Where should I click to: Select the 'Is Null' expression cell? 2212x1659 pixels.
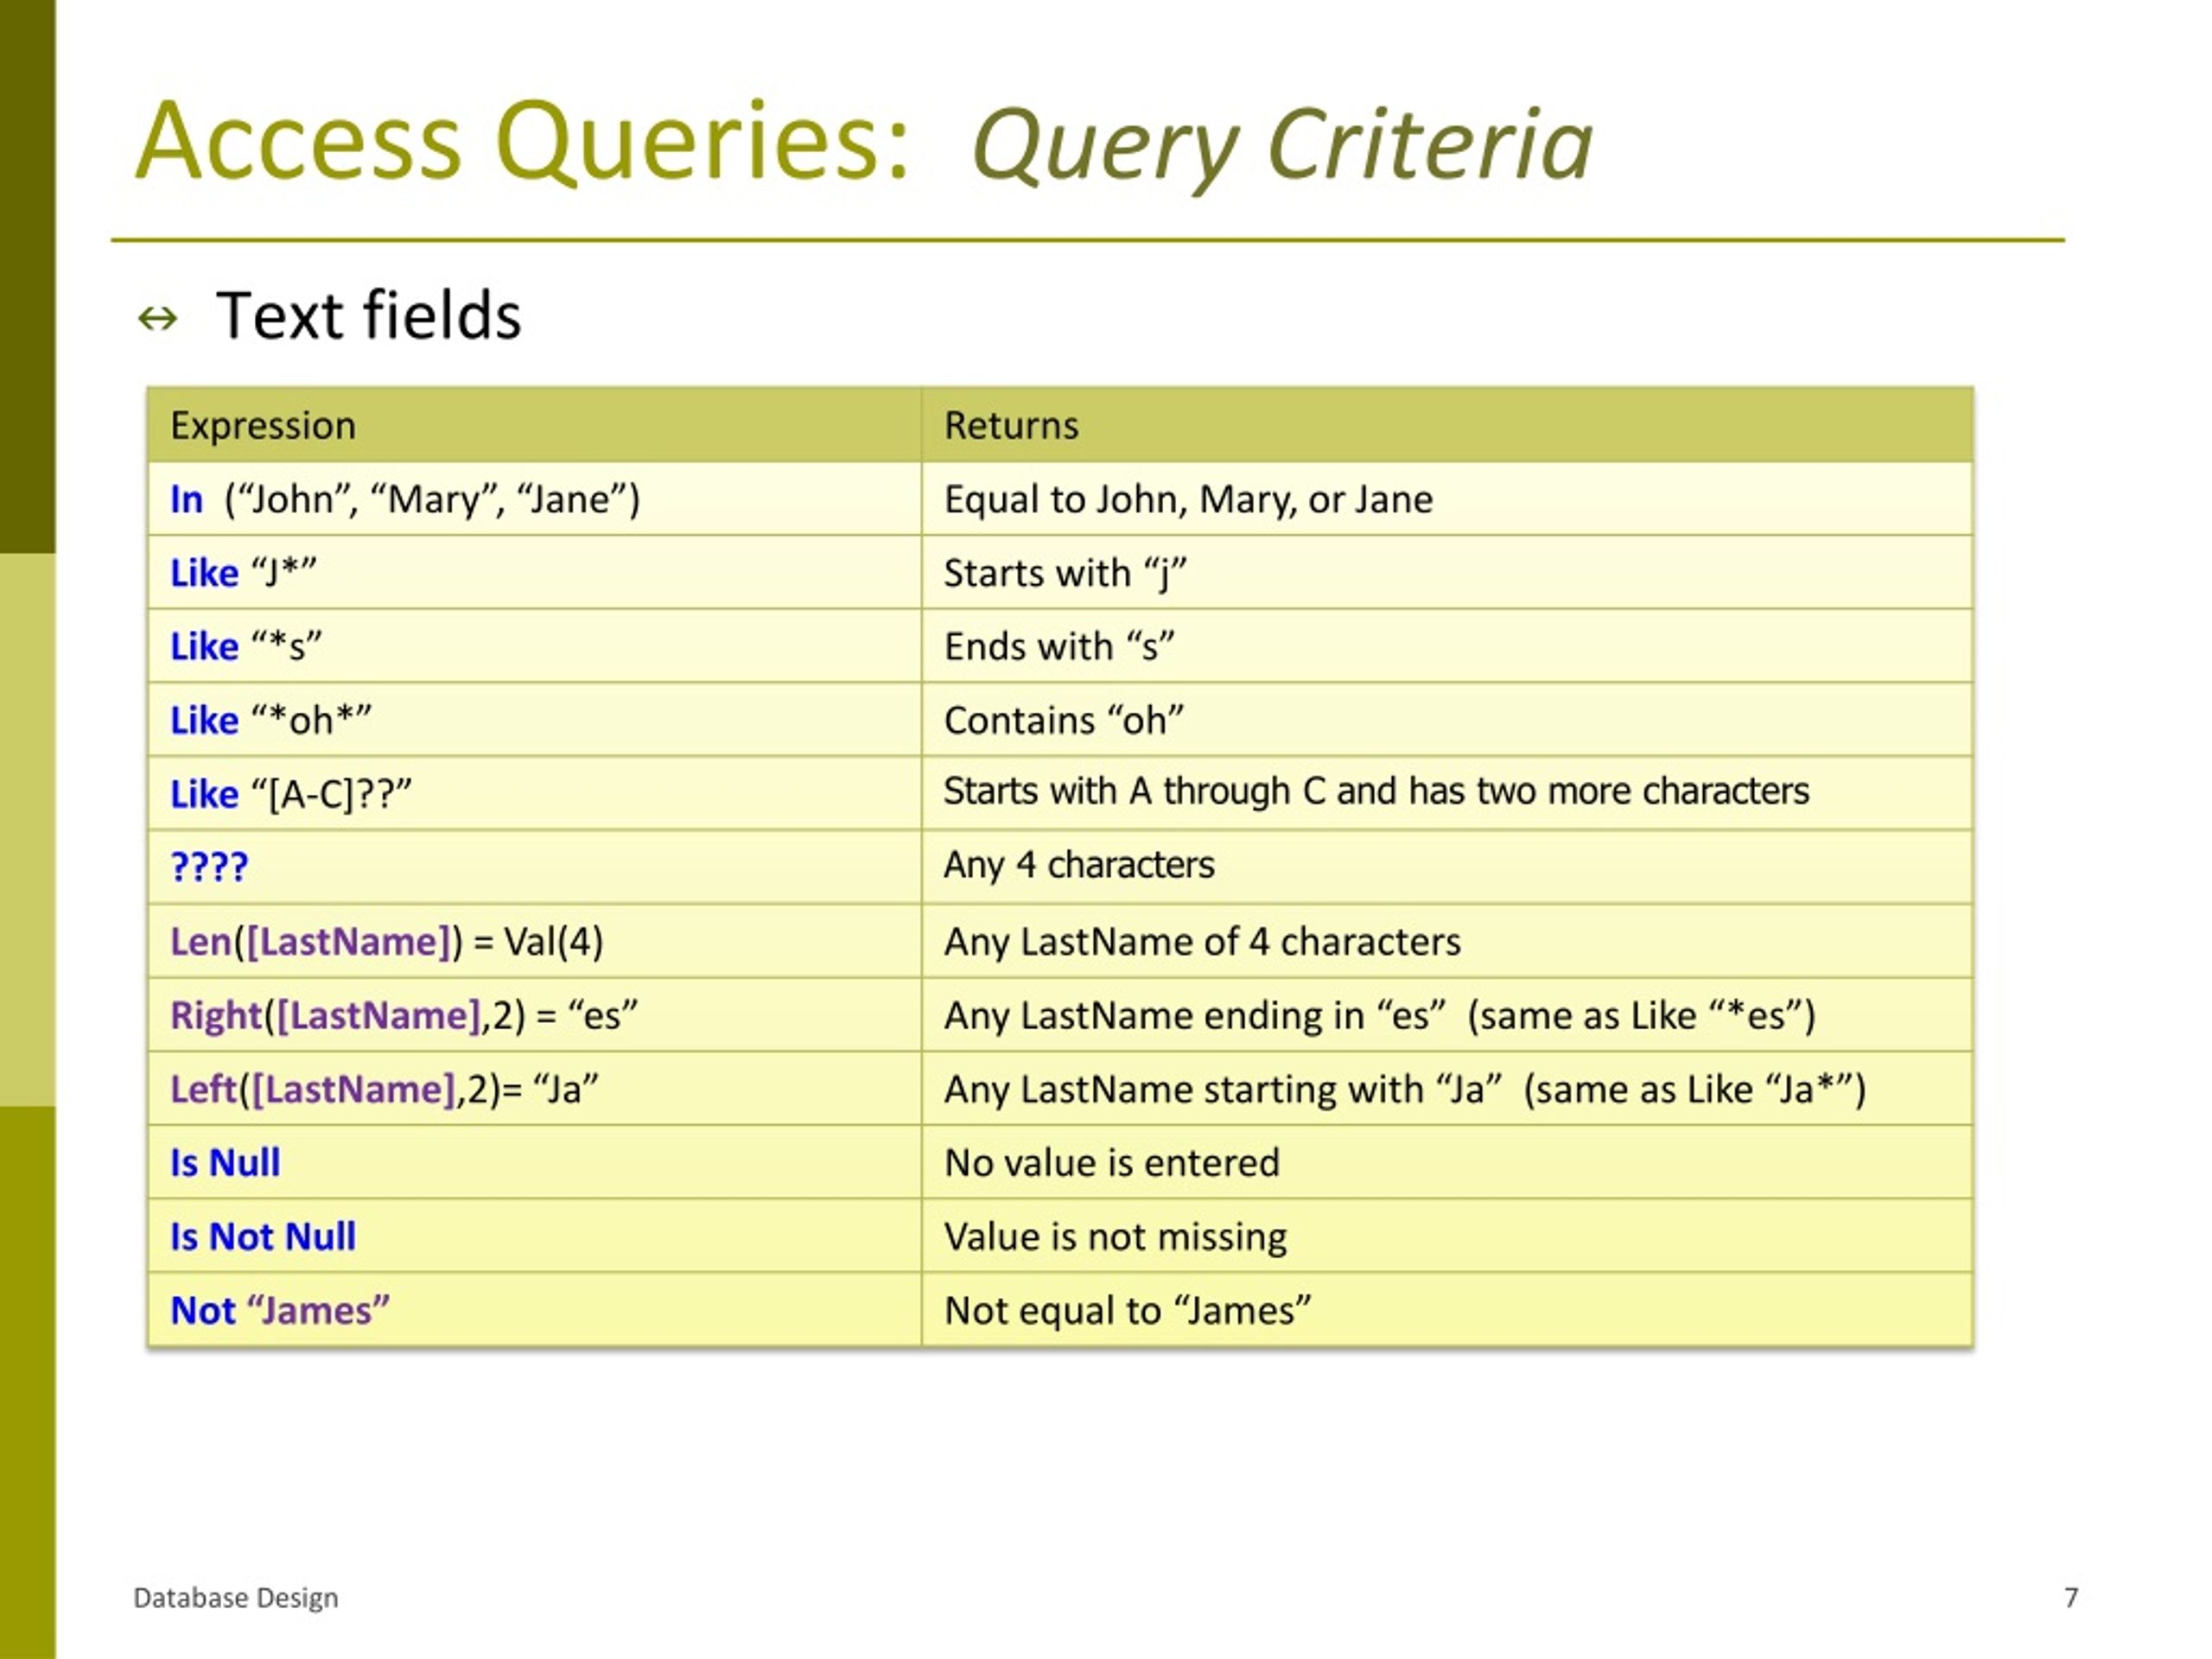(x=534, y=1162)
